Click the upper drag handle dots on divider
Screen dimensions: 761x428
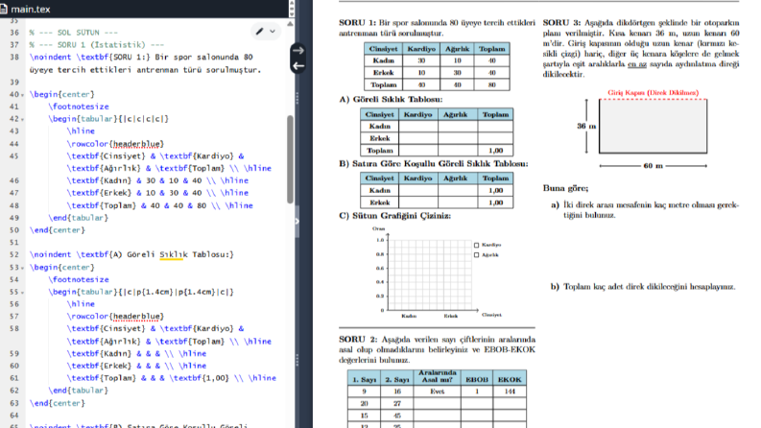click(x=297, y=98)
